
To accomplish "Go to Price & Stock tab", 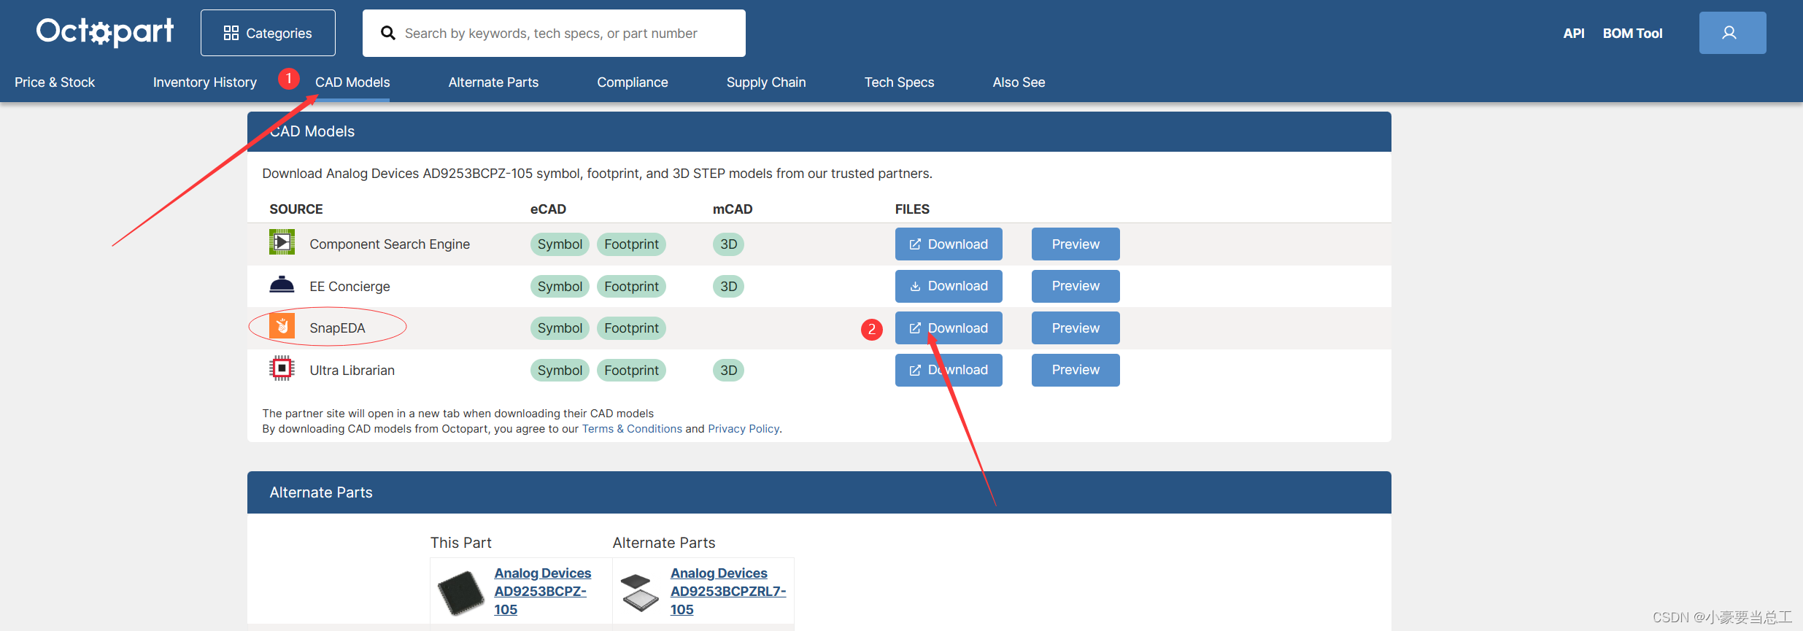I will pyautogui.click(x=55, y=82).
